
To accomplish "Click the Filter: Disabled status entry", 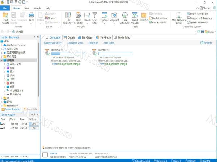I will (141, 161).
